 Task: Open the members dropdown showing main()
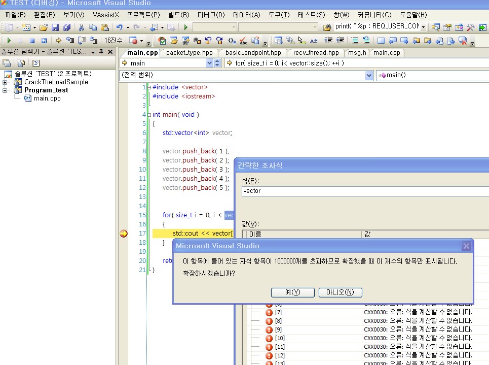point(432,75)
